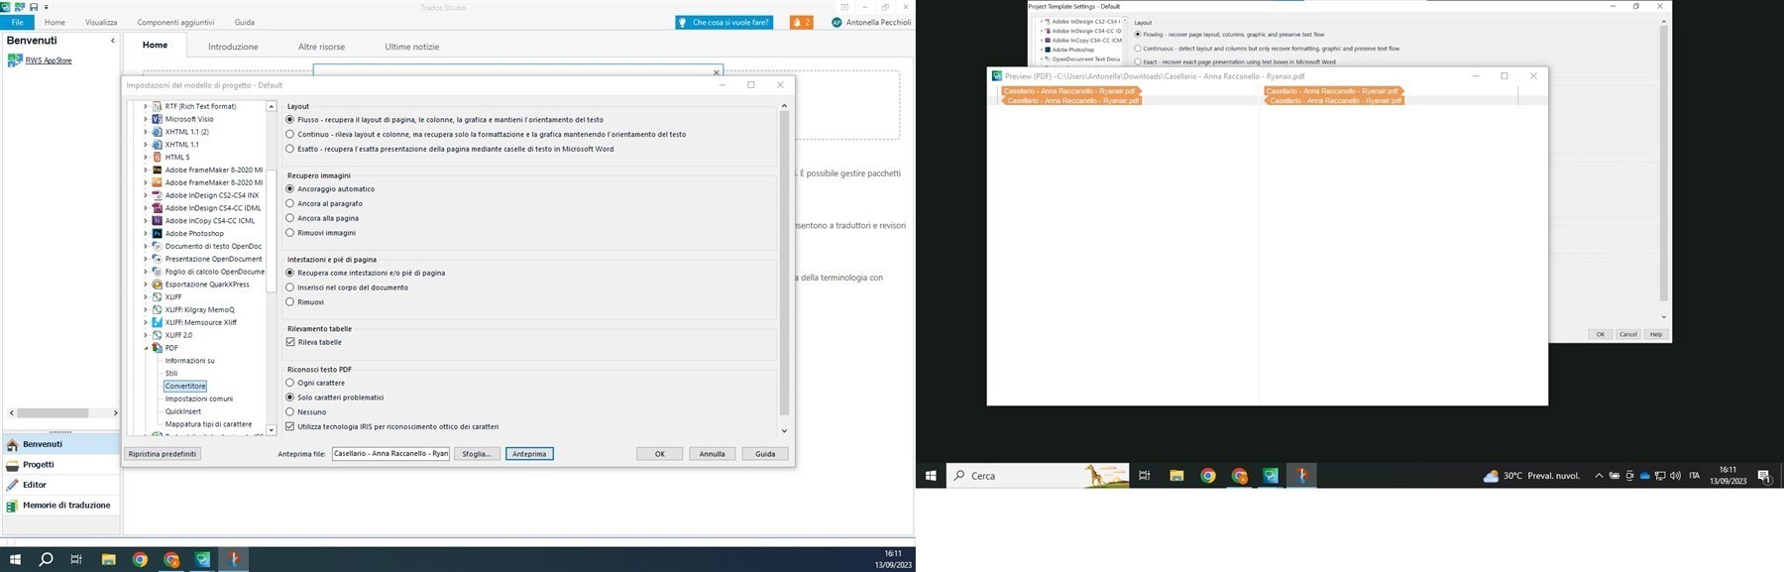1784x572 pixels.
Task: Click the RWS AppStore icon in Benvenuti panel
Action: [14, 60]
